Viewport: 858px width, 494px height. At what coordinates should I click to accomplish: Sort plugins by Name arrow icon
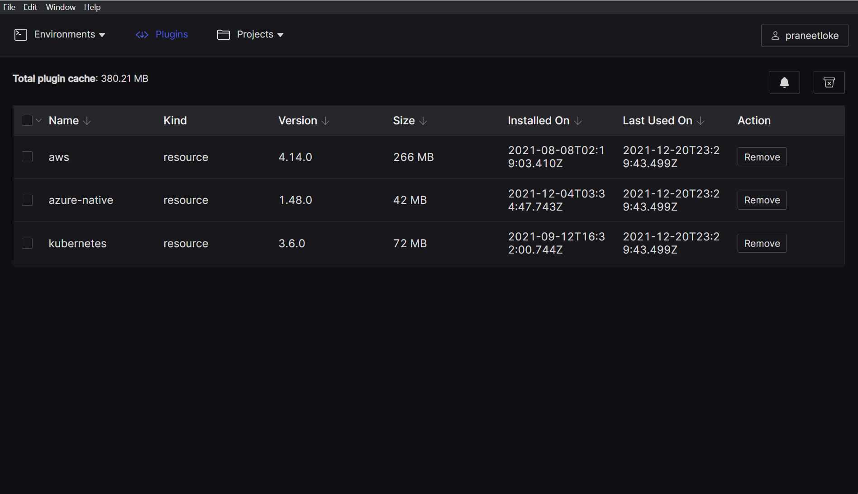coord(87,121)
